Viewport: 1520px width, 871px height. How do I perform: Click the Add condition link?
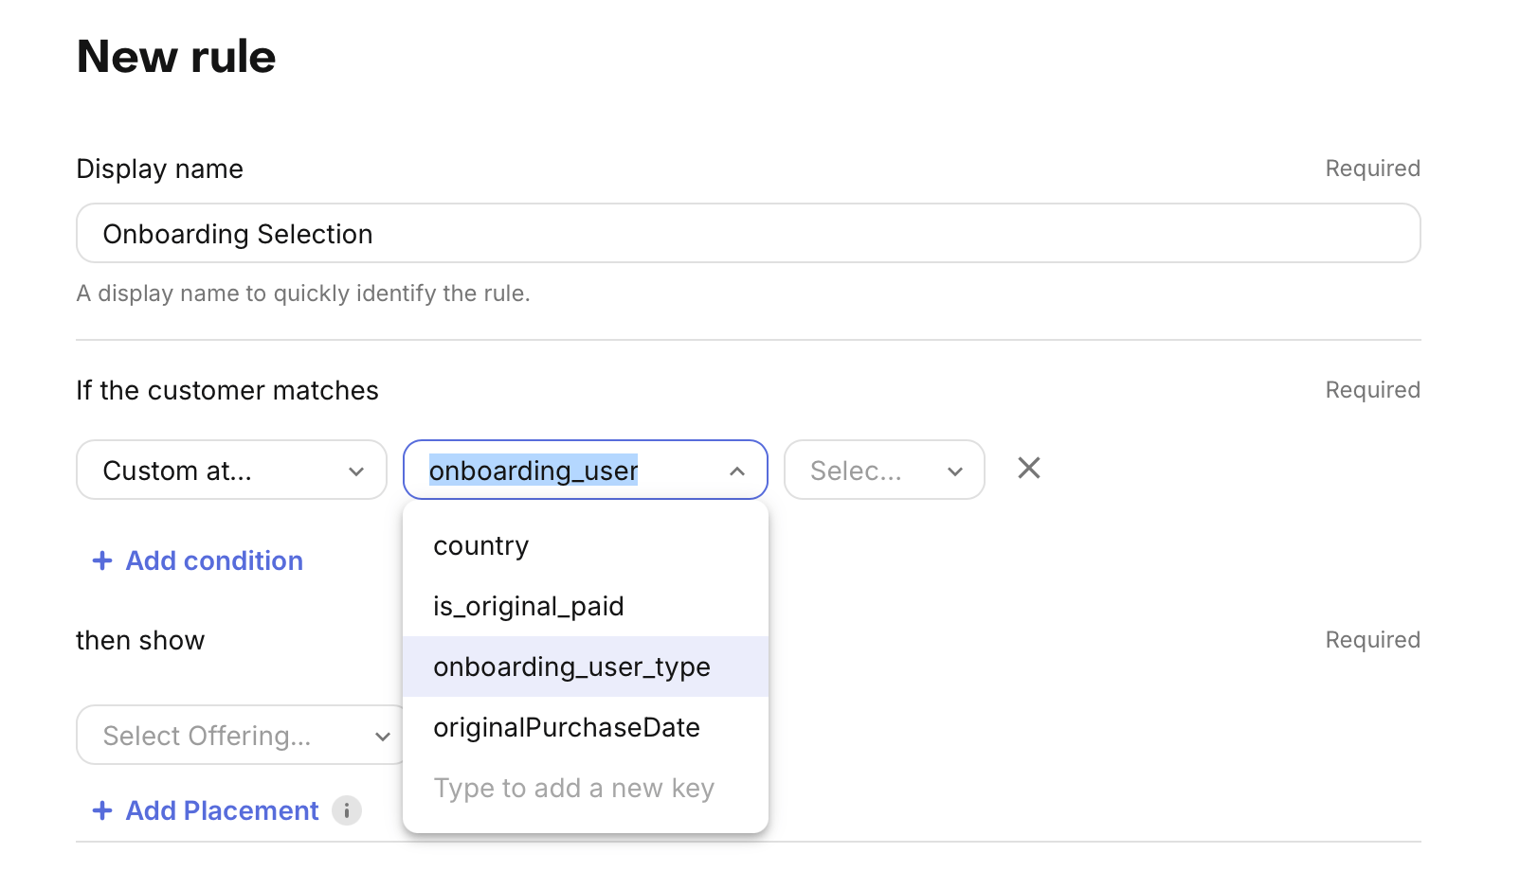214,560
